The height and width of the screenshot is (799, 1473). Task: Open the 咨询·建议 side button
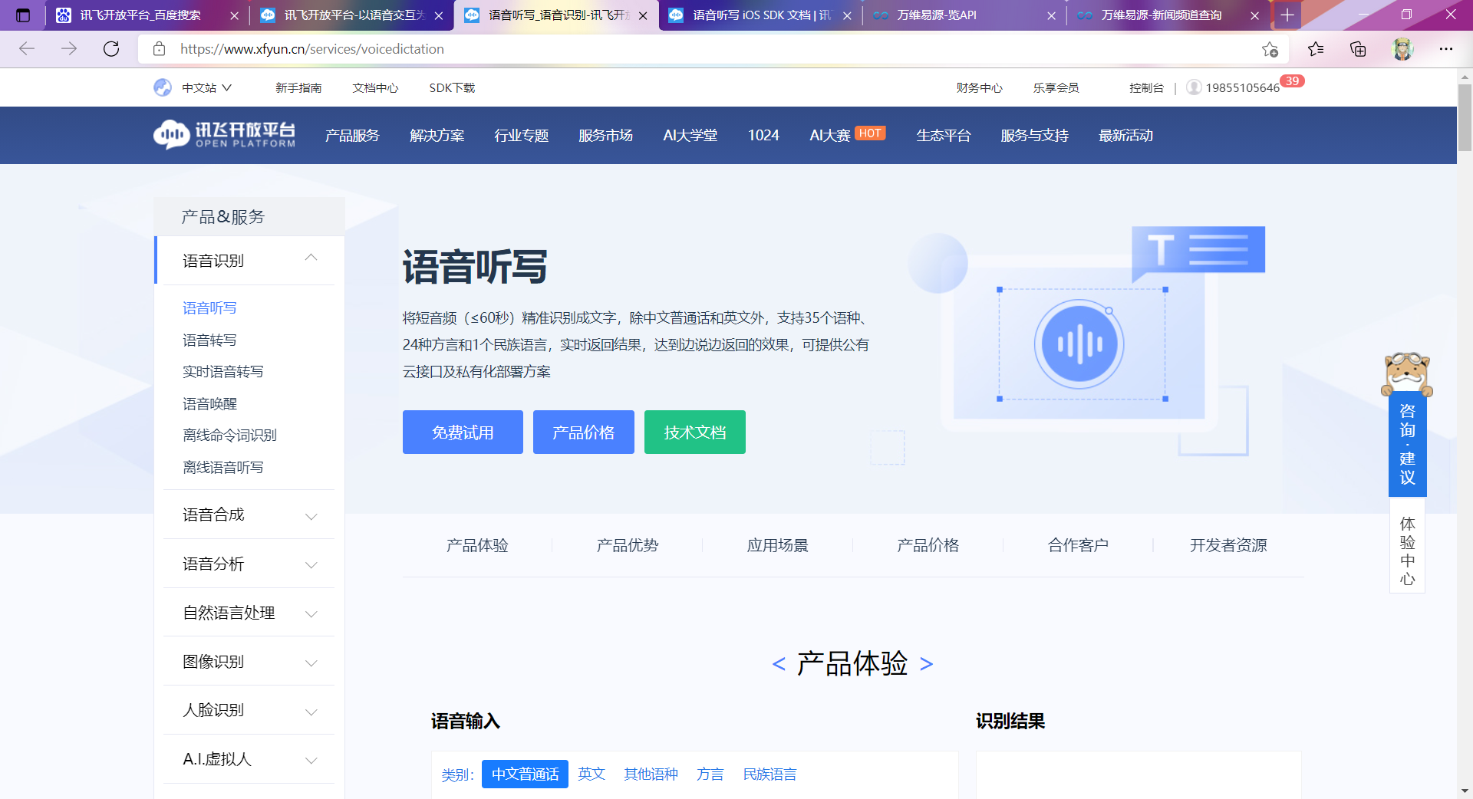[1407, 445]
